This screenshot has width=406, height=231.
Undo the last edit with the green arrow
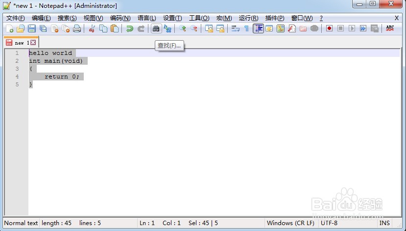pyautogui.click(x=129, y=28)
